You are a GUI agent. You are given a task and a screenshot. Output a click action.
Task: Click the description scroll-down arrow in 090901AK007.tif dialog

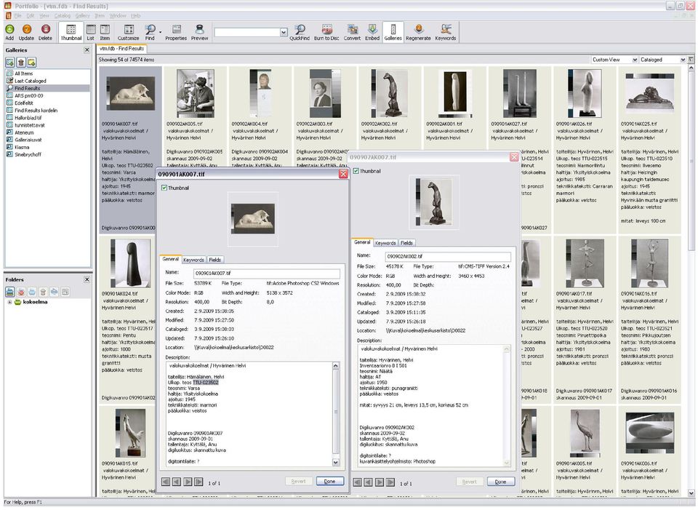click(x=336, y=462)
